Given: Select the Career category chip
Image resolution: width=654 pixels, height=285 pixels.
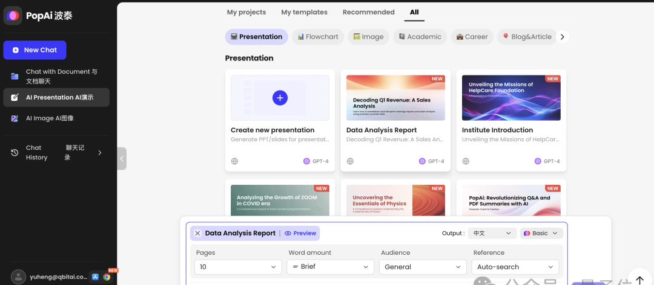Looking at the screenshot, I should tap(472, 37).
